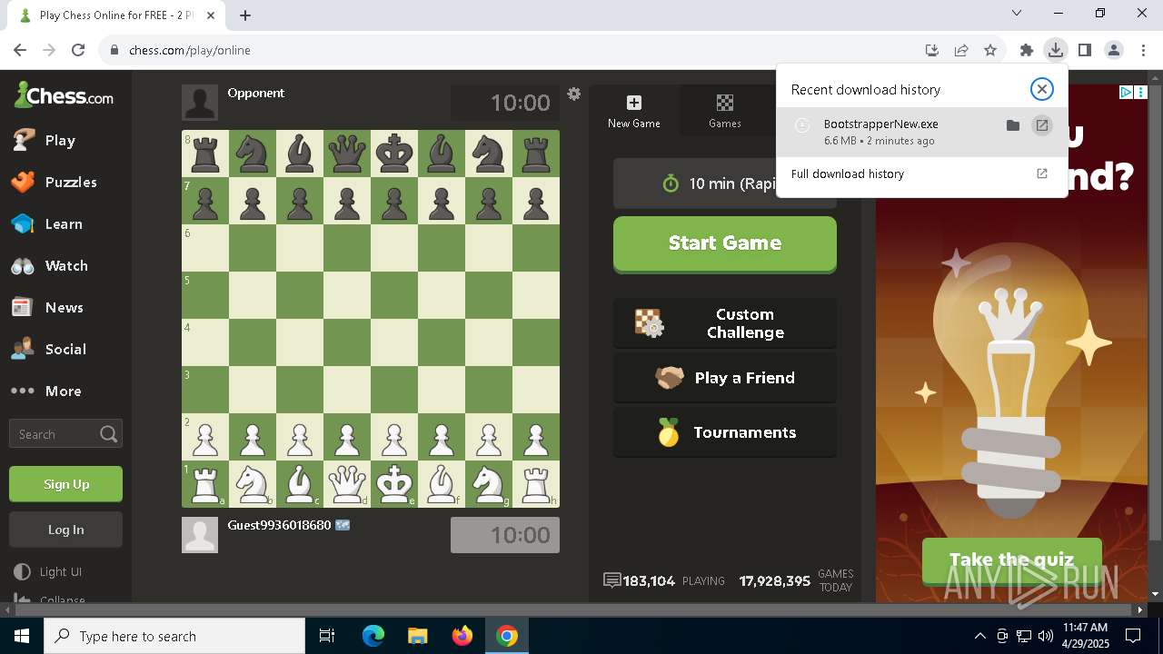The height and width of the screenshot is (654, 1163).
Task: Bookmark this page with star icon
Action: 990,50
